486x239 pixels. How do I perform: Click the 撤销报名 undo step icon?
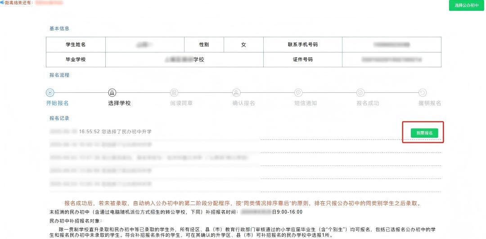[x=423, y=92]
